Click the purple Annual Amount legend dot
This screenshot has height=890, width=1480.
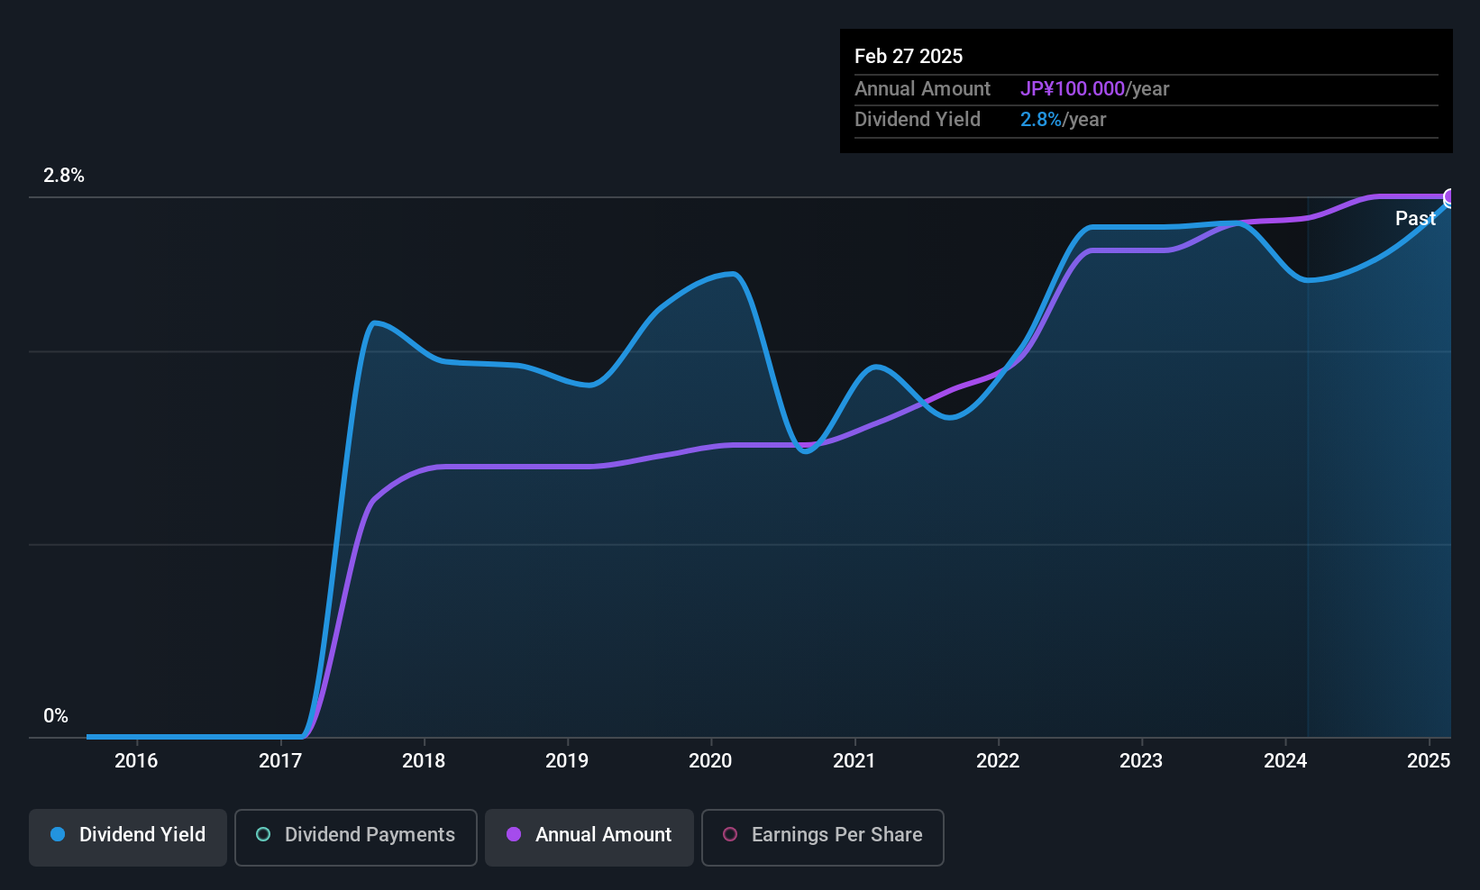514,834
